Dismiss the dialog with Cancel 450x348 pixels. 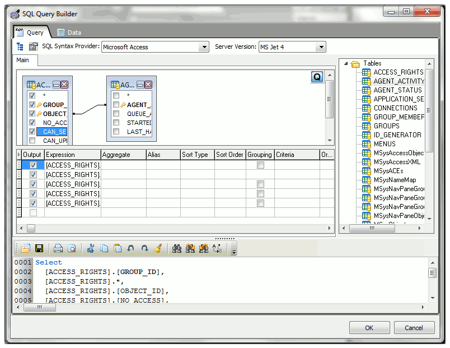click(414, 328)
